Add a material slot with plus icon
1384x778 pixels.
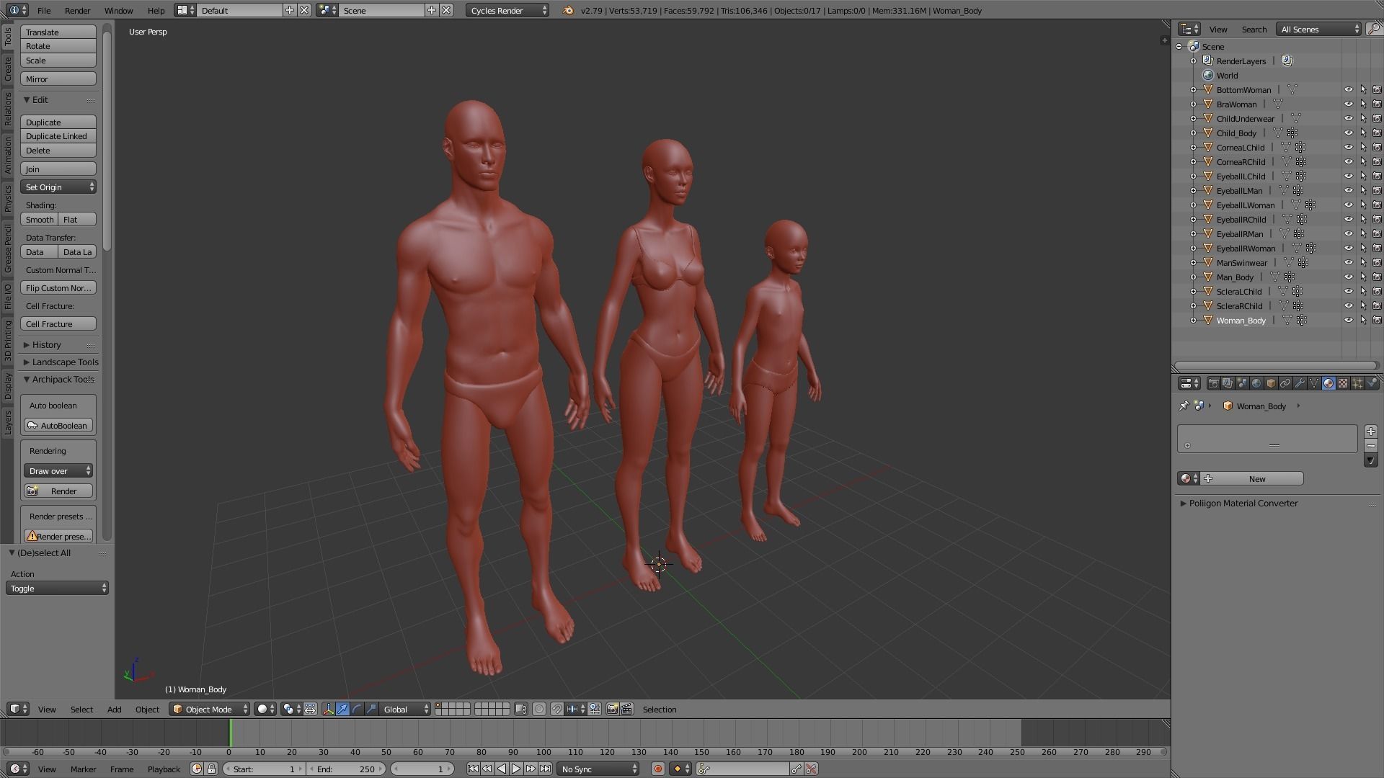(1371, 432)
